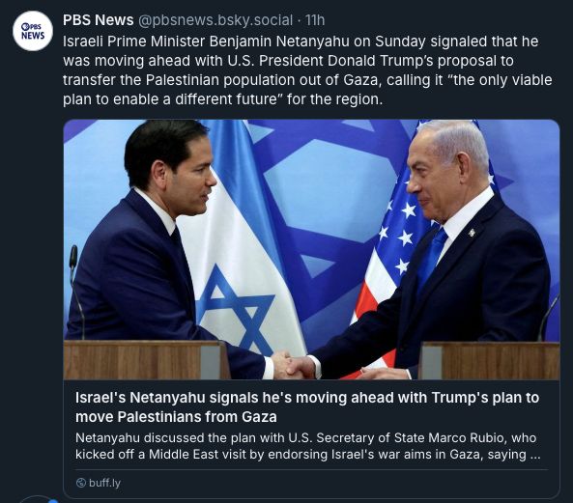
Task: Click the globe icon beside buff.ly
Action: pyautogui.click(x=81, y=483)
